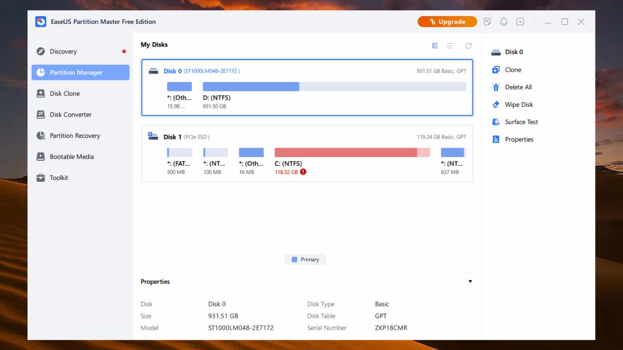Go to Discovery section
This screenshot has width=623, height=350.
coord(80,51)
